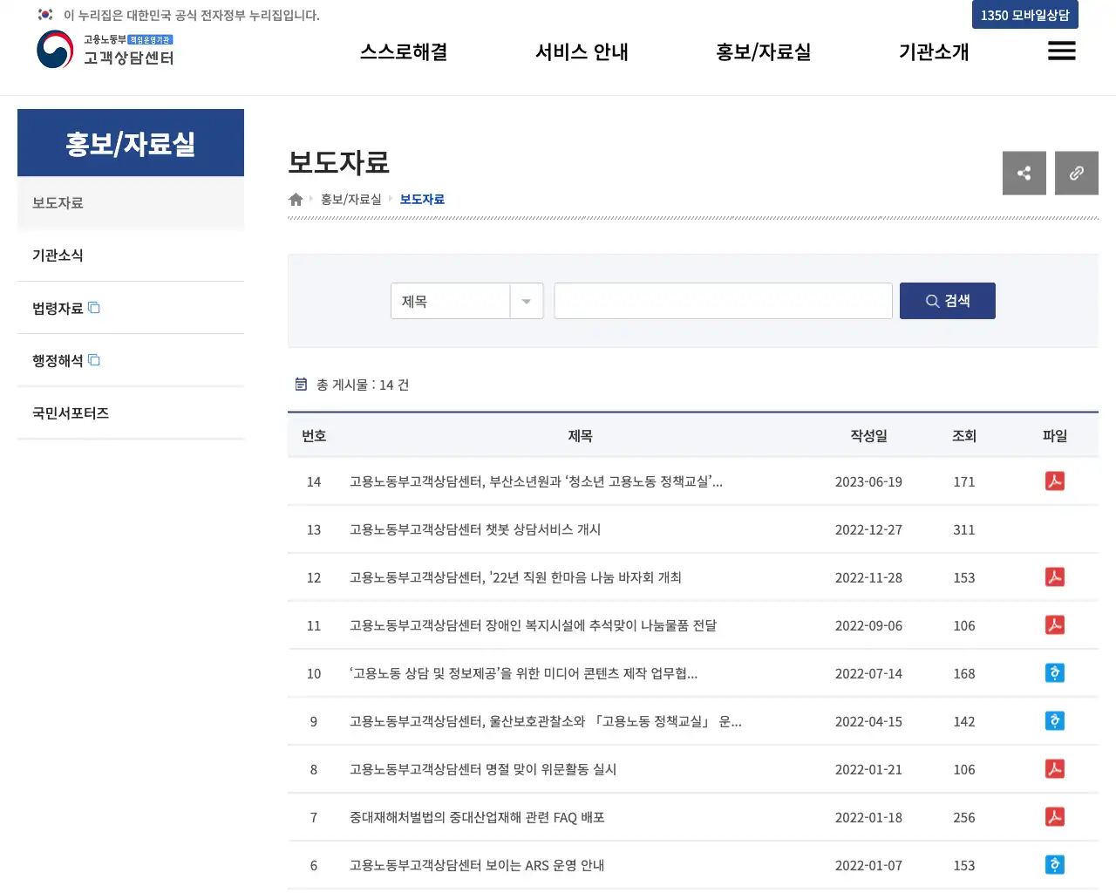Click the magnifier icon on the 검색 button
Viewport: 1116px width, 893px height.
point(931,300)
